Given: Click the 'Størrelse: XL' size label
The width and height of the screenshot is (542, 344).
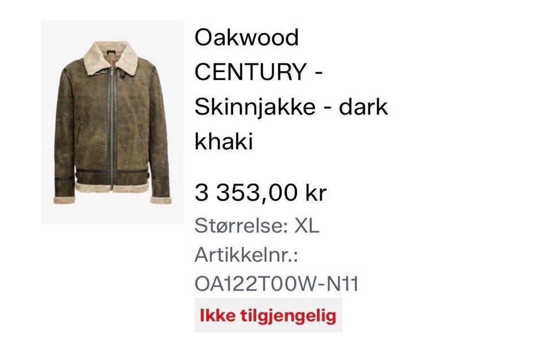Looking at the screenshot, I should coord(256,226).
